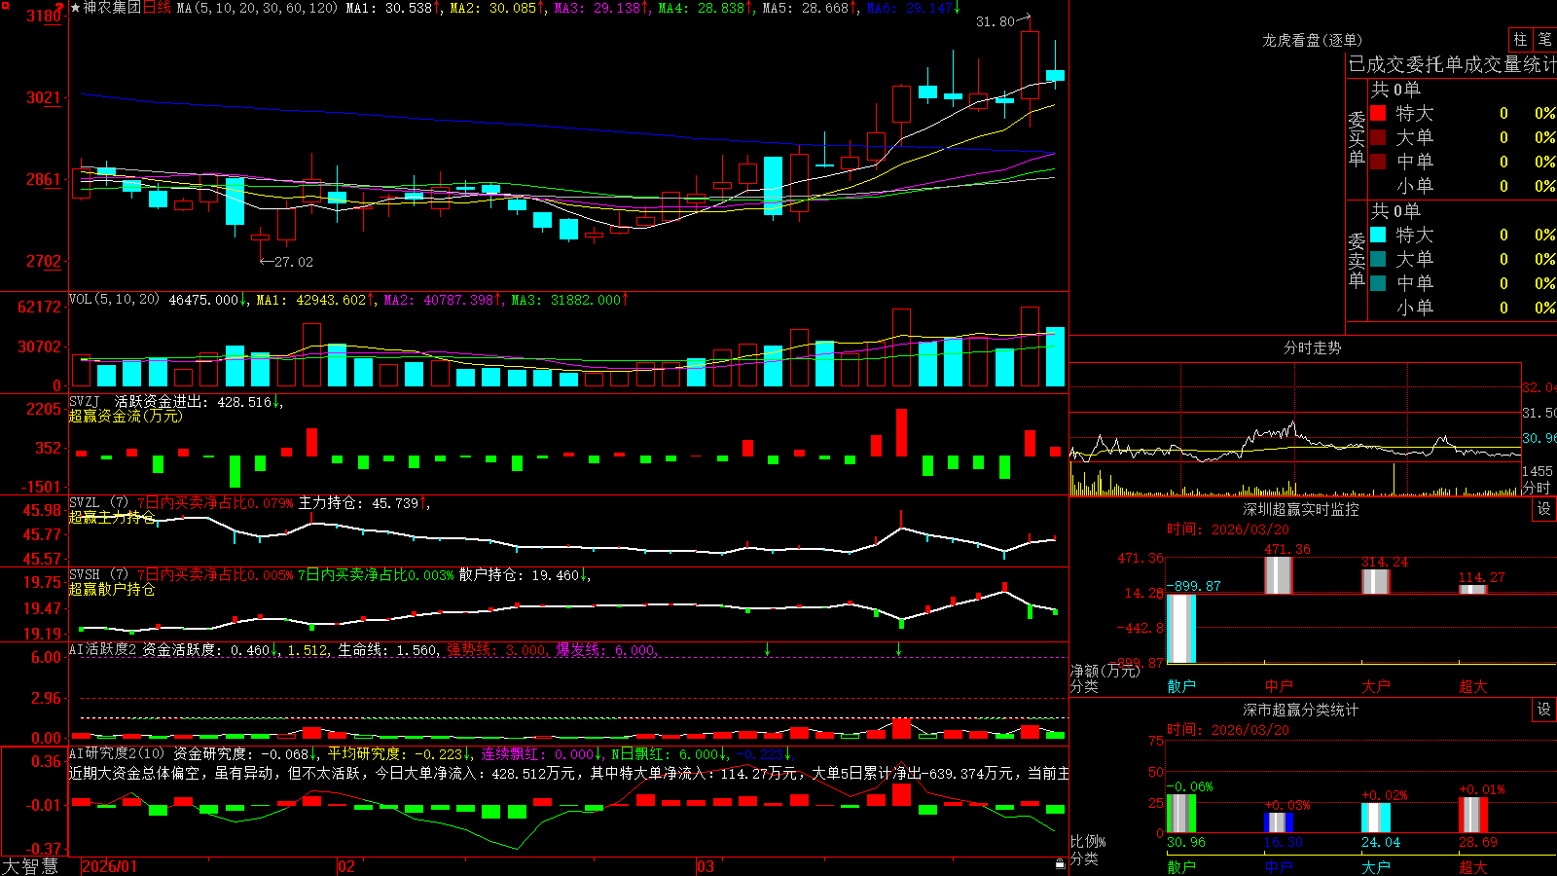Viewport: 1557px width, 876px height.
Task: Click the 大户 24.04 bar in 分类统计
Action: point(1376,818)
